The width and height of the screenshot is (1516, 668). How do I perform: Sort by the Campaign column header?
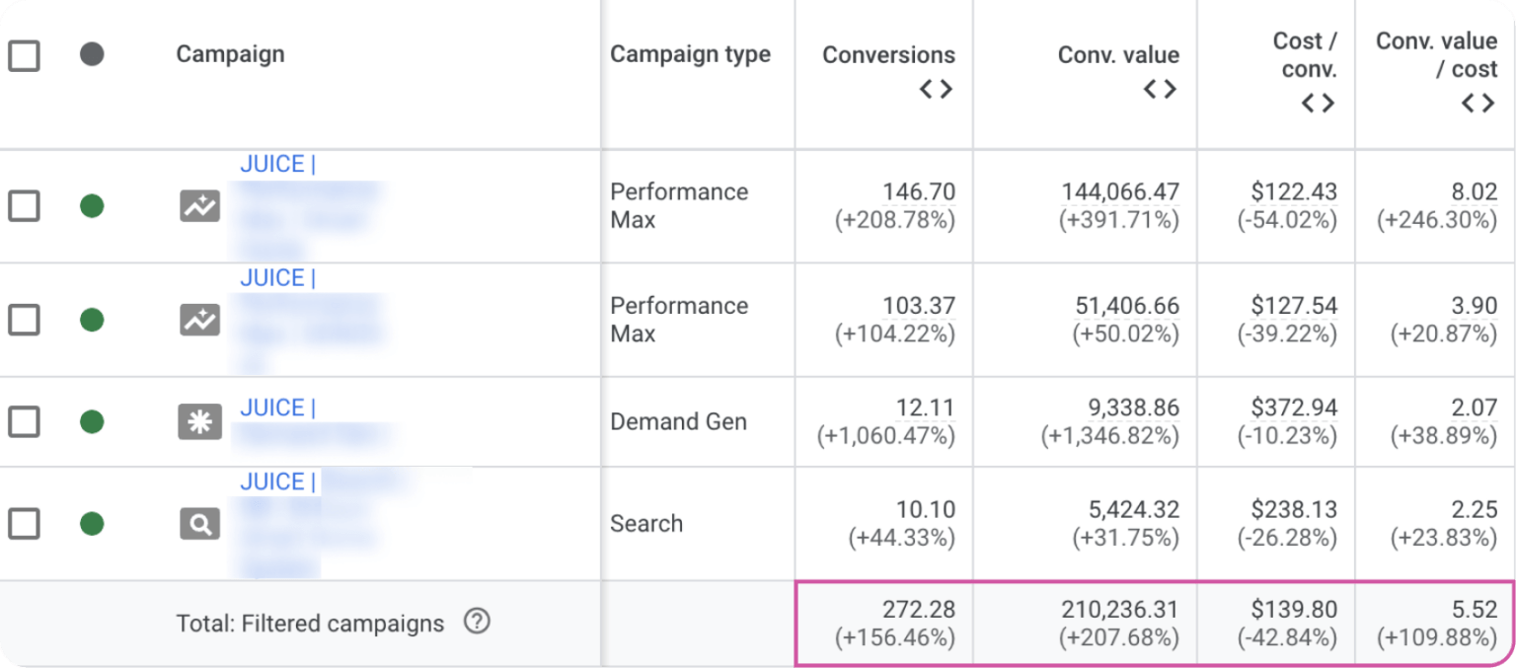(230, 54)
